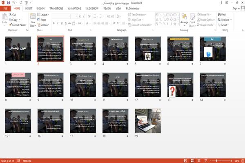Select Slide Sorter view icon in status bar
245x163 pixels.
coord(192,161)
